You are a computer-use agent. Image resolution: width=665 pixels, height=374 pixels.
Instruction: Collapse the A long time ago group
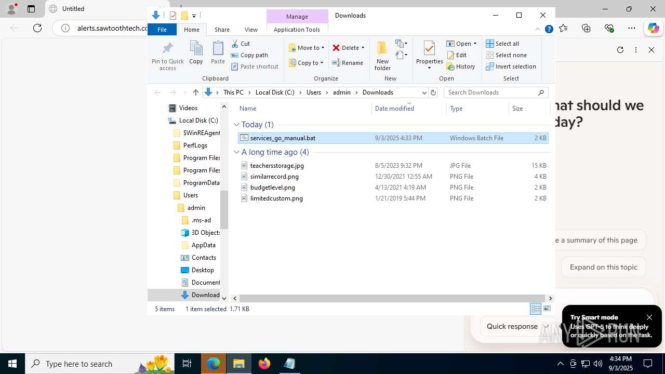(x=236, y=152)
